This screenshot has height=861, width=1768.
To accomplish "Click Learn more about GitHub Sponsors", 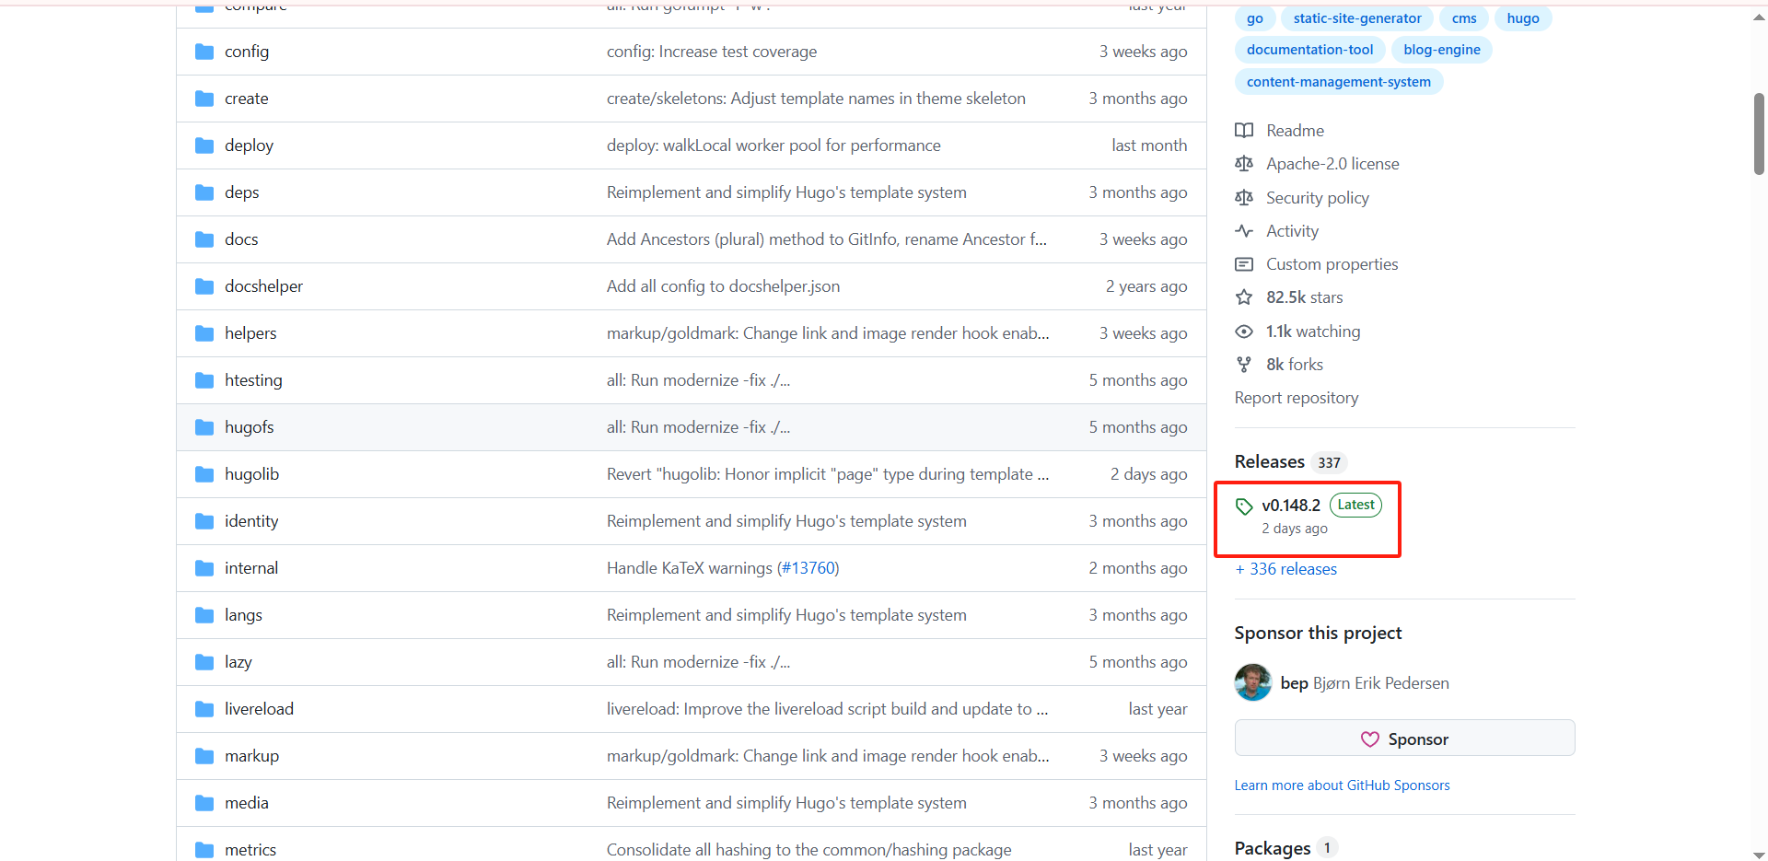I will 1342,785.
